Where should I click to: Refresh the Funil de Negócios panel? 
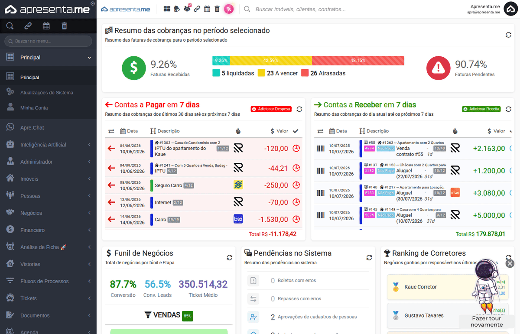point(229,258)
